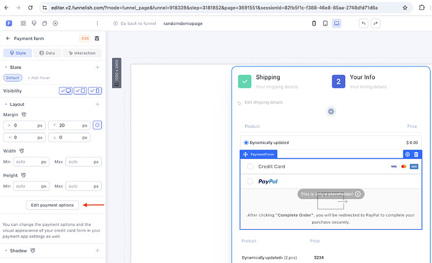
Task: Switch to tablet device preview
Action: (x=325, y=23)
